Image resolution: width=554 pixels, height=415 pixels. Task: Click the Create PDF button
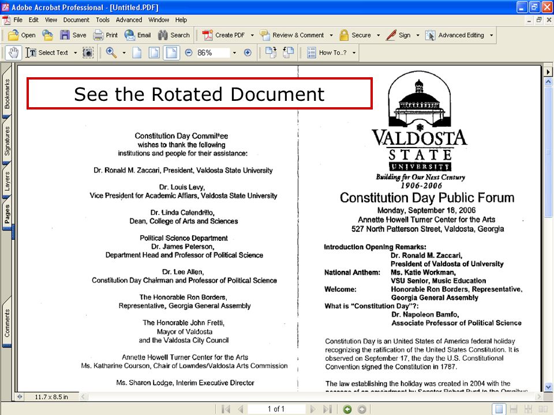(x=223, y=35)
